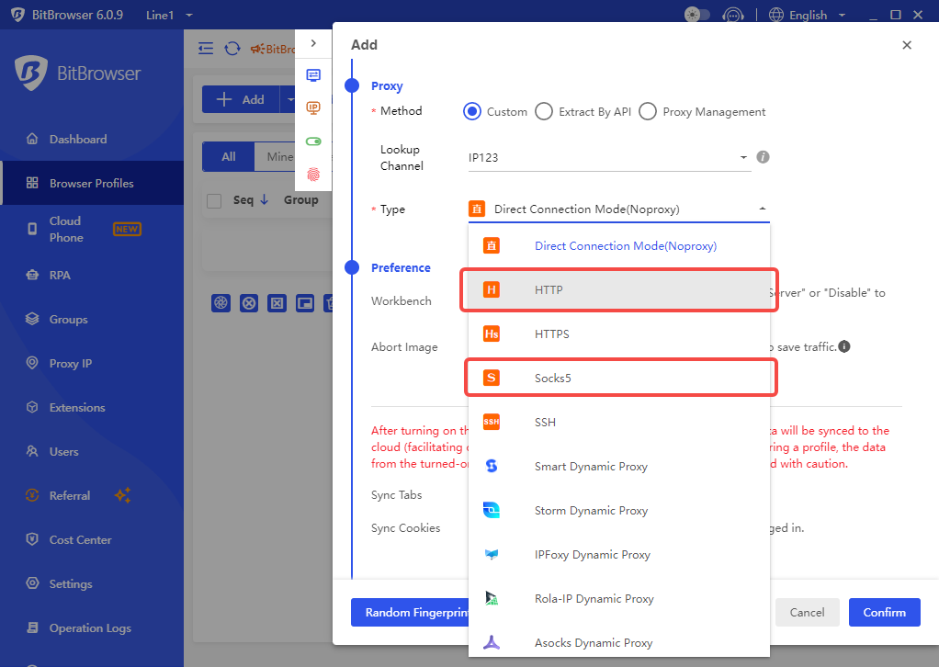Click the circled X toolbar icon
This screenshot has width=939, height=667.
(x=249, y=303)
